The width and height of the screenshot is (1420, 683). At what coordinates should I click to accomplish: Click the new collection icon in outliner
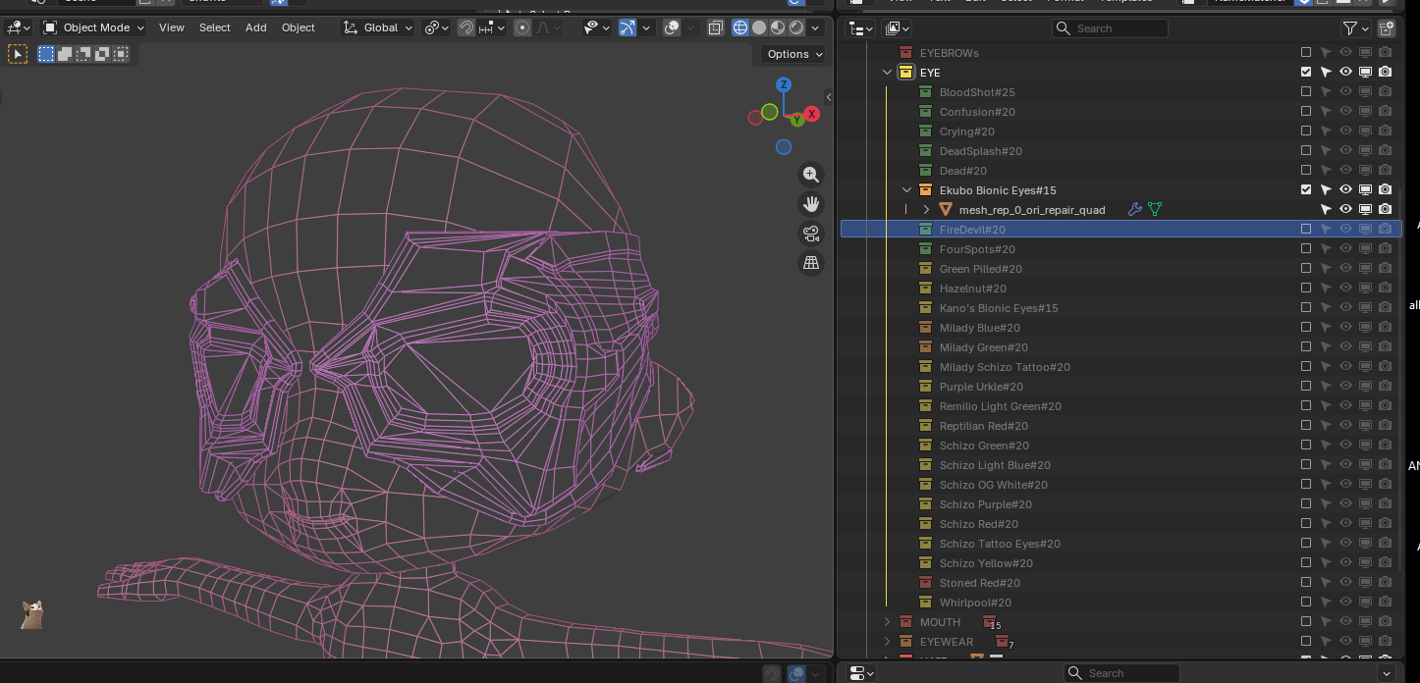[x=1386, y=28]
